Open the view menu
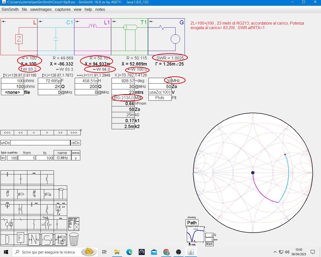Image resolution: width=321 pixels, height=257 pixels. (77, 9)
